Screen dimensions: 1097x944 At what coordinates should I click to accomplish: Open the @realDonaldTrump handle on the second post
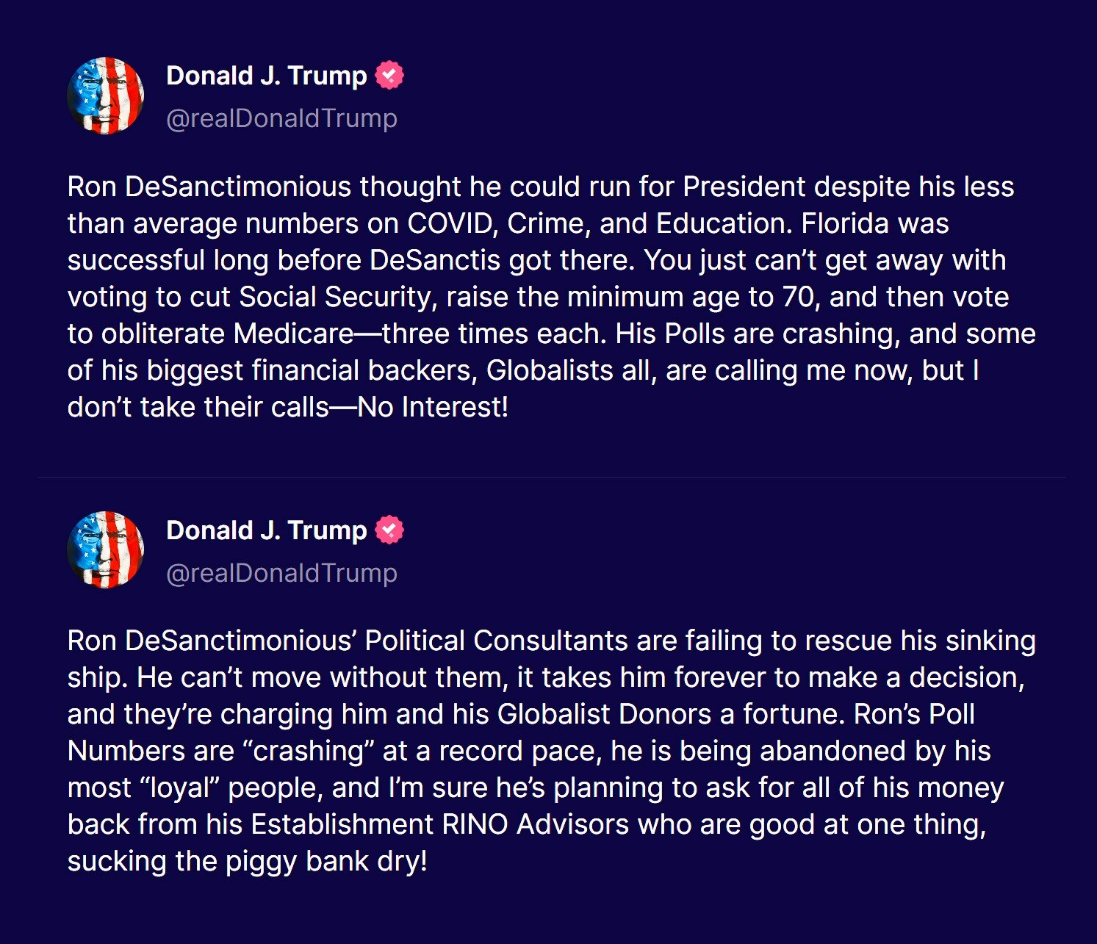tap(281, 573)
